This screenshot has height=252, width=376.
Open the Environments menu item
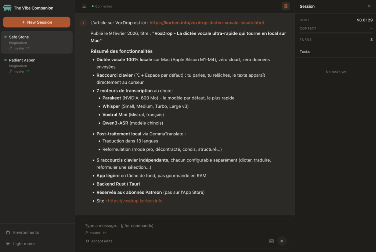coord(26,233)
